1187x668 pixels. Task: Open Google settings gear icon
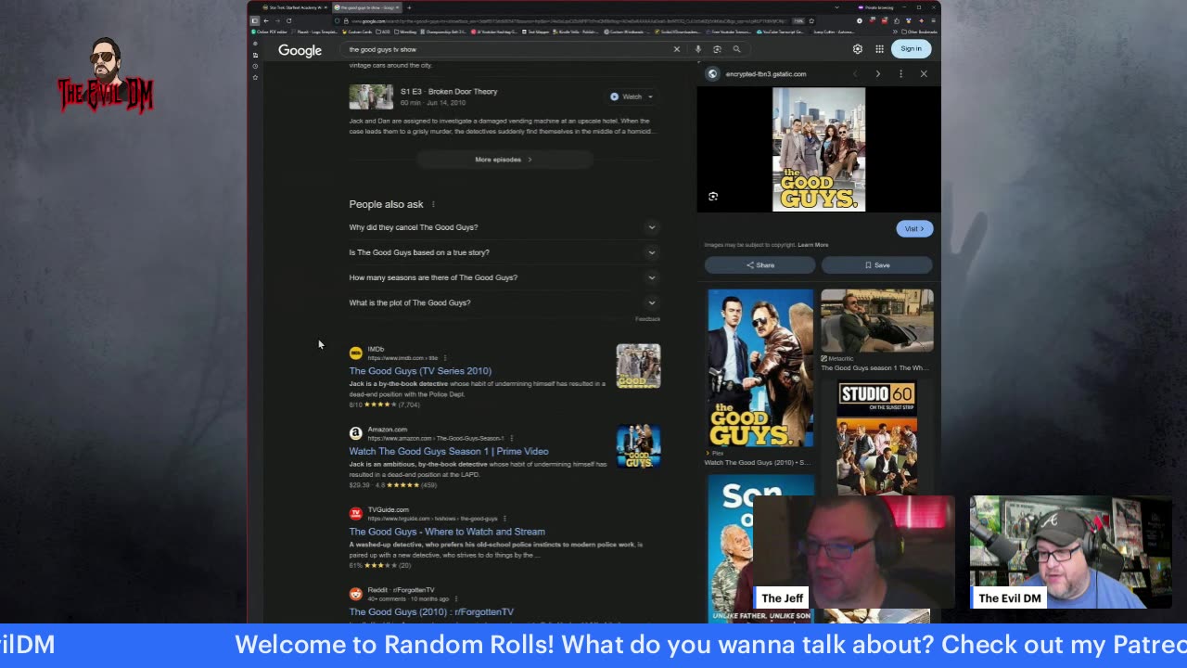[858, 49]
